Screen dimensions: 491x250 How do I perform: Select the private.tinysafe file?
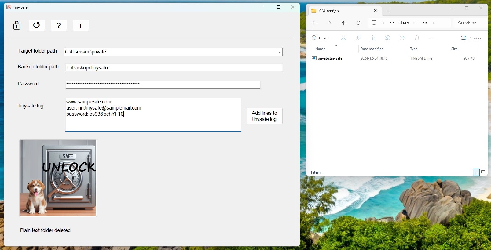330,58
